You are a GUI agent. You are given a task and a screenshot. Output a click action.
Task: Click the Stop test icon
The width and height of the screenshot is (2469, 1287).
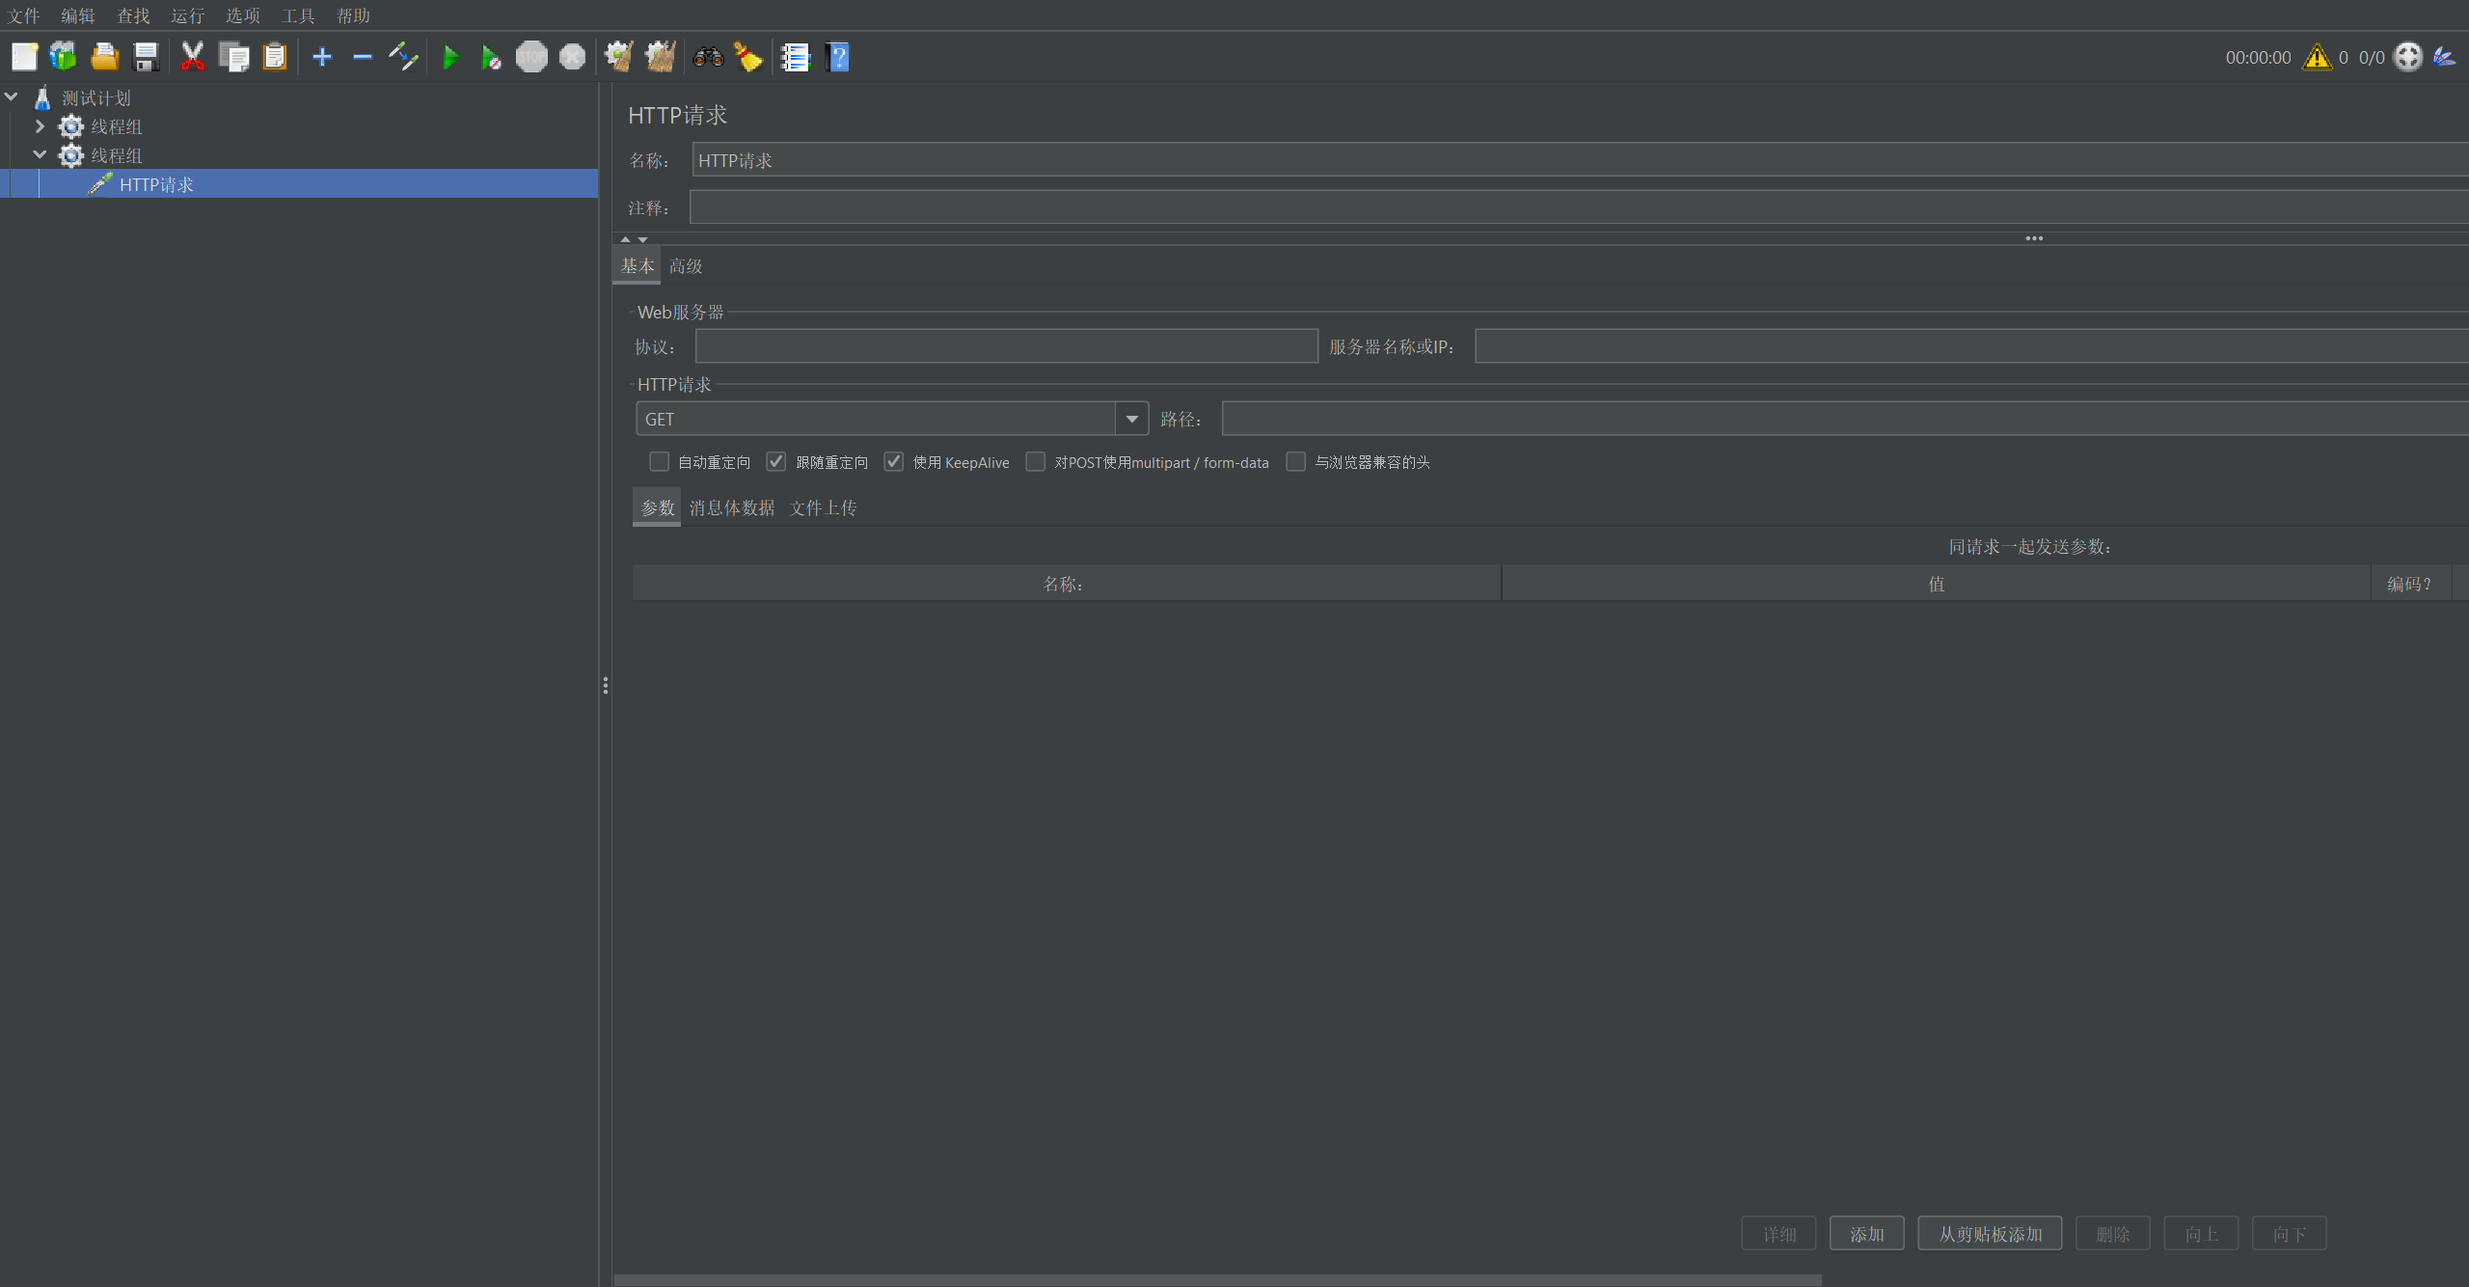coord(531,58)
